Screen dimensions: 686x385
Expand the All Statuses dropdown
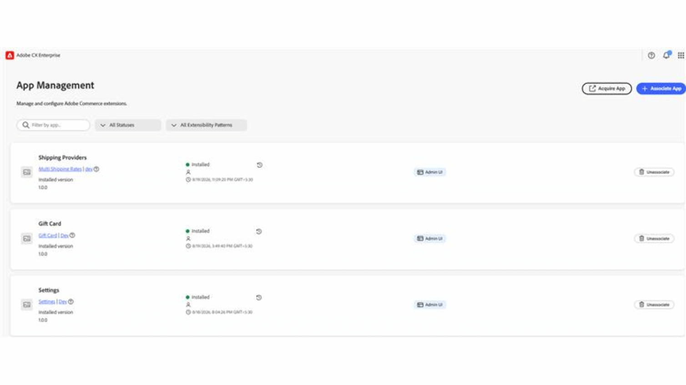point(128,125)
